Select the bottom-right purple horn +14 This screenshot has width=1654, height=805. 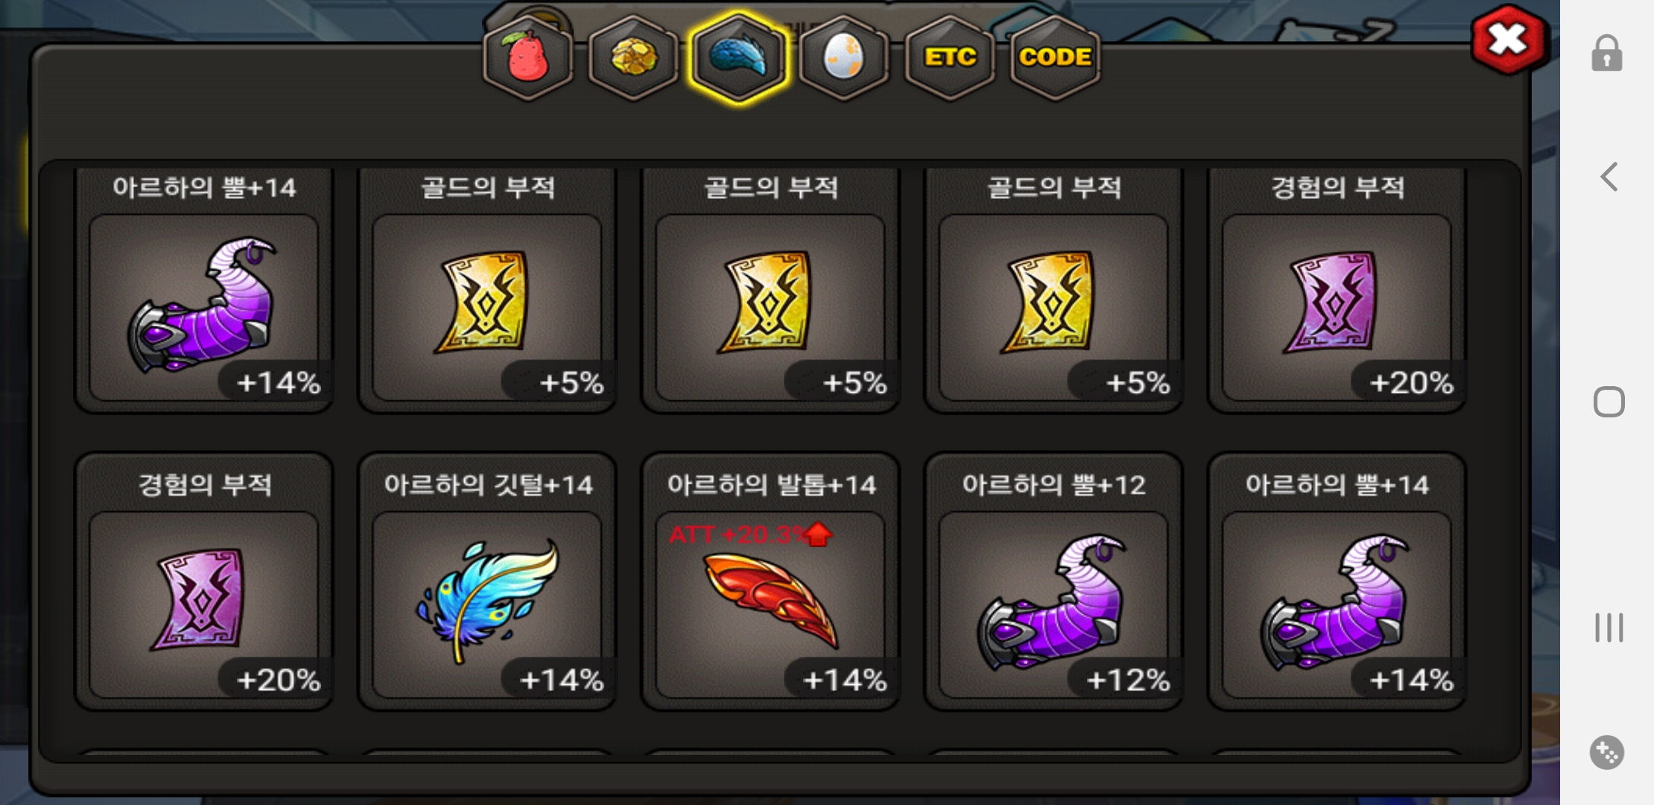tap(1337, 581)
